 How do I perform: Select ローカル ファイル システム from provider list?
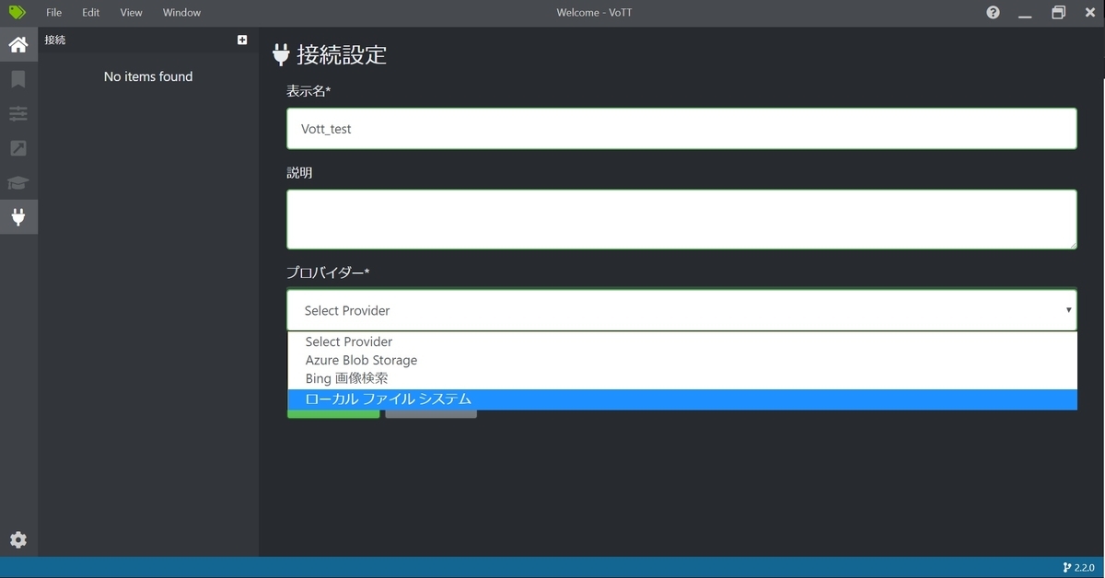[388, 399]
